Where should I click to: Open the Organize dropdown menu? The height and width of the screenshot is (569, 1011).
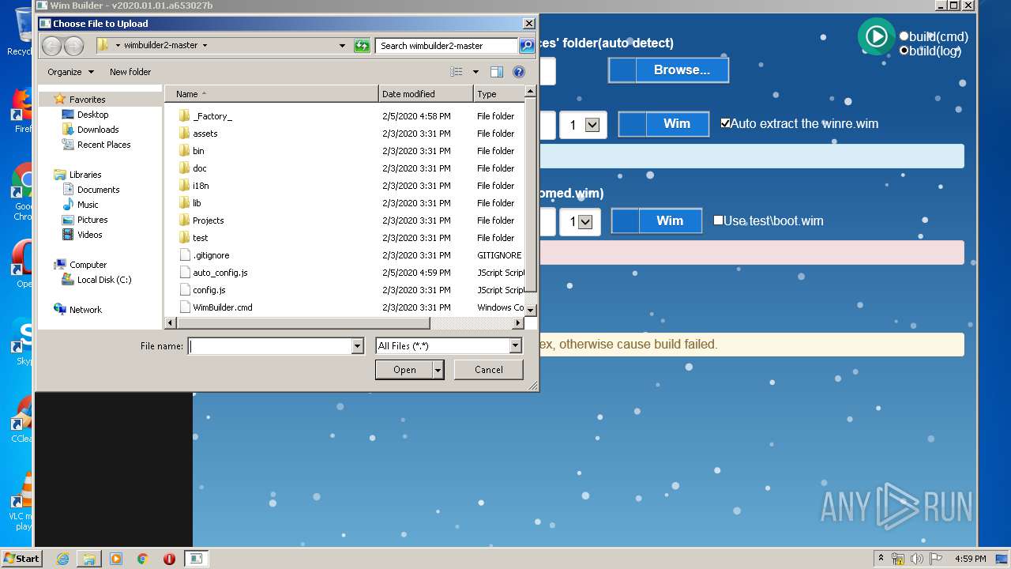click(x=70, y=72)
